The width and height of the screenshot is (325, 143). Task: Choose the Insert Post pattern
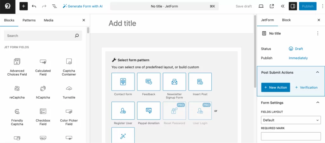click(x=200, y=82)
